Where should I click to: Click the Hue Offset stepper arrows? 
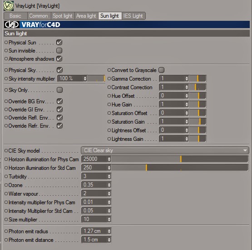click(187, 96)
